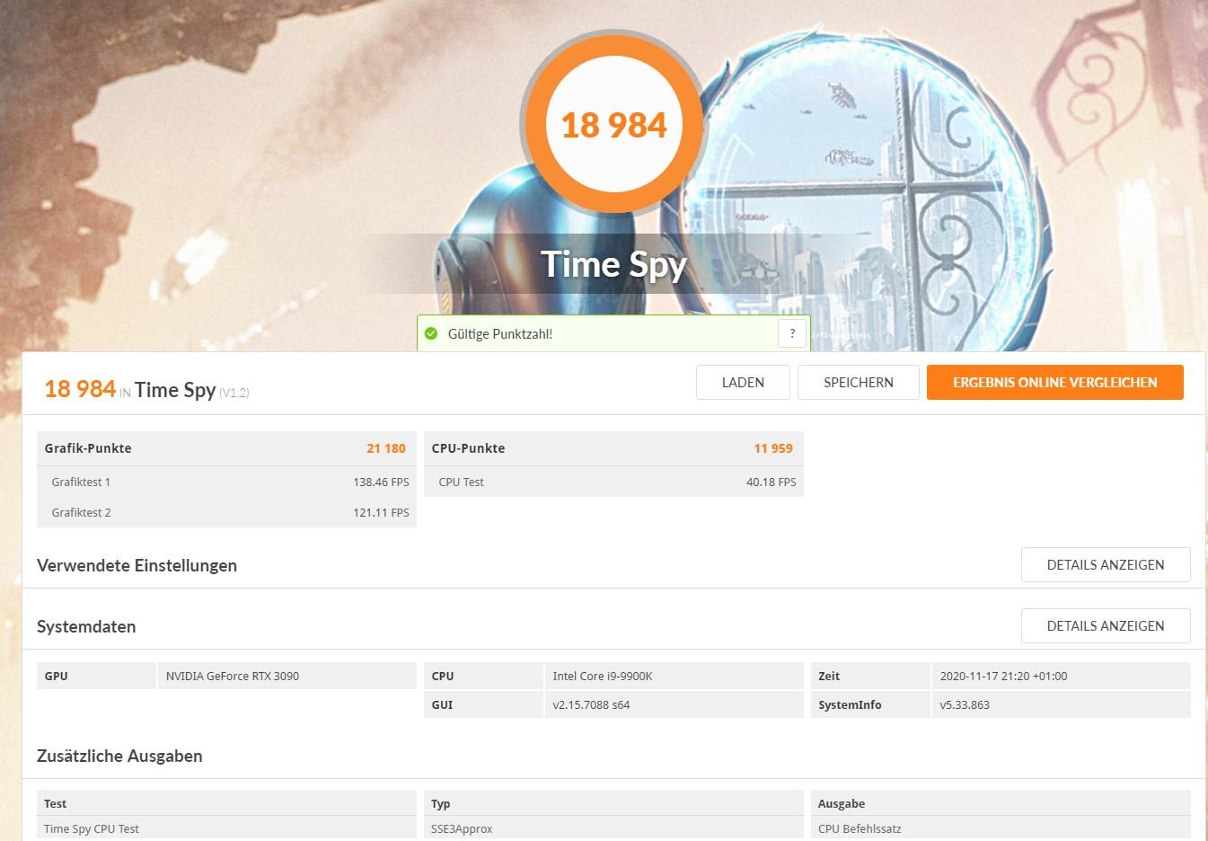This screenshot has width=1208, height=841.
Task: Click SystemInfo version v5.33.863
Action: click(1061, 704)
